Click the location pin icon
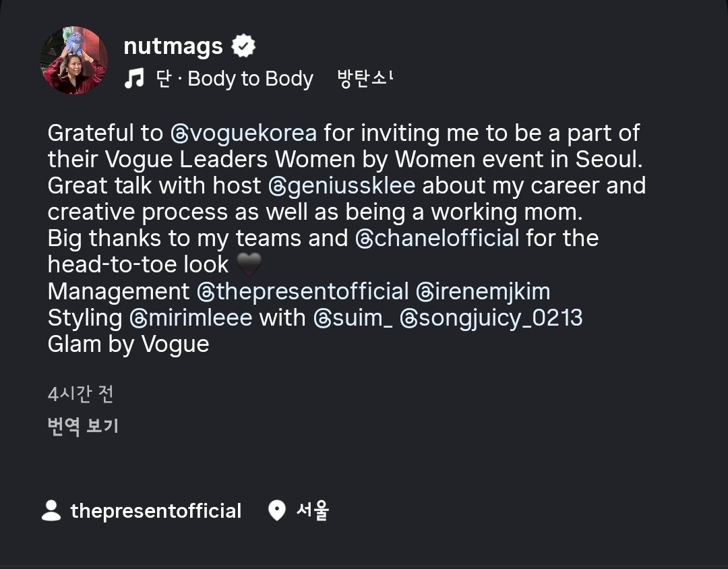Viewport: 728px width, 569px height. [x=276, y=510]
